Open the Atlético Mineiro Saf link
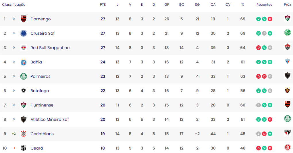 pyautogui.click(x=49, y=119)
